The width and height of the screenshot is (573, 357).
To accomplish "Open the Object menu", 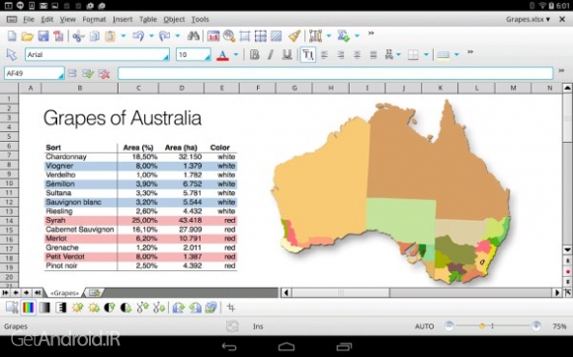I will [174, 20].
